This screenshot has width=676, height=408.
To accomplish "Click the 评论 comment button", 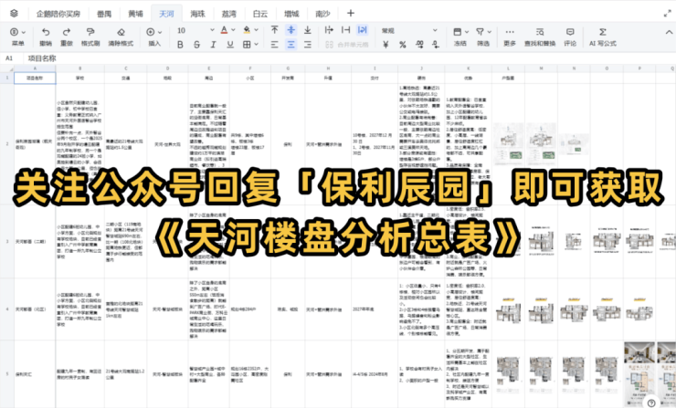I will point(570,37).
